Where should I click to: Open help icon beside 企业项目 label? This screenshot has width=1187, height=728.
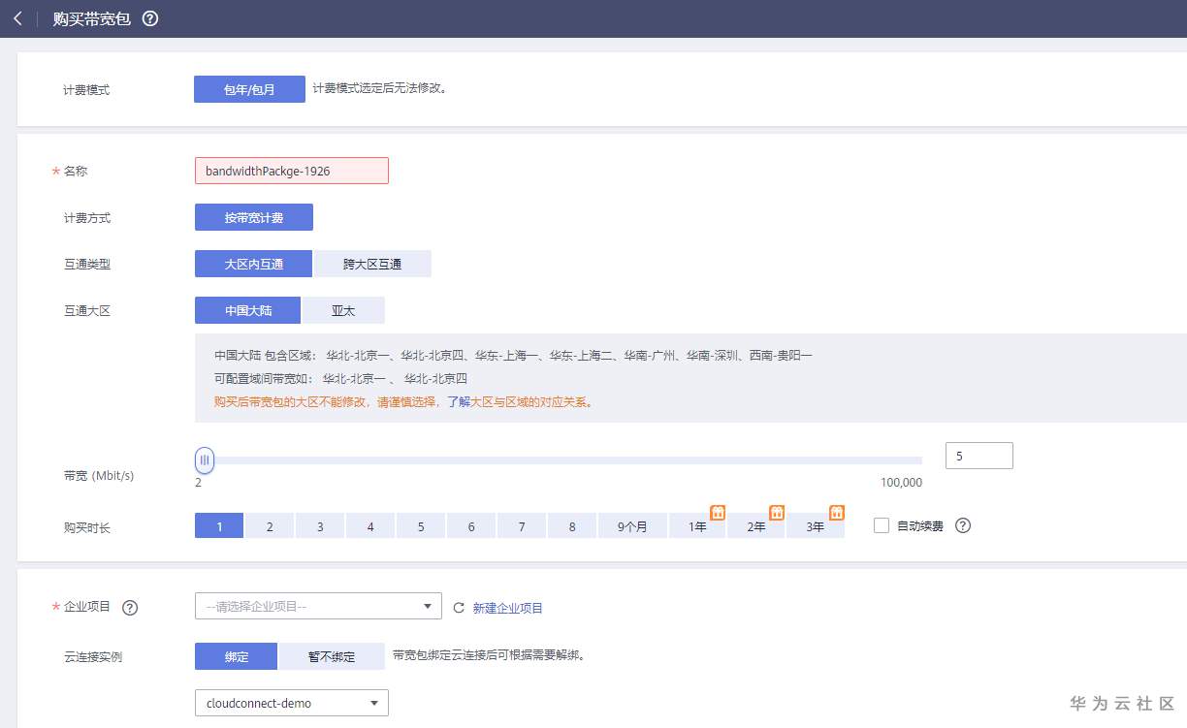coord(130,608)
